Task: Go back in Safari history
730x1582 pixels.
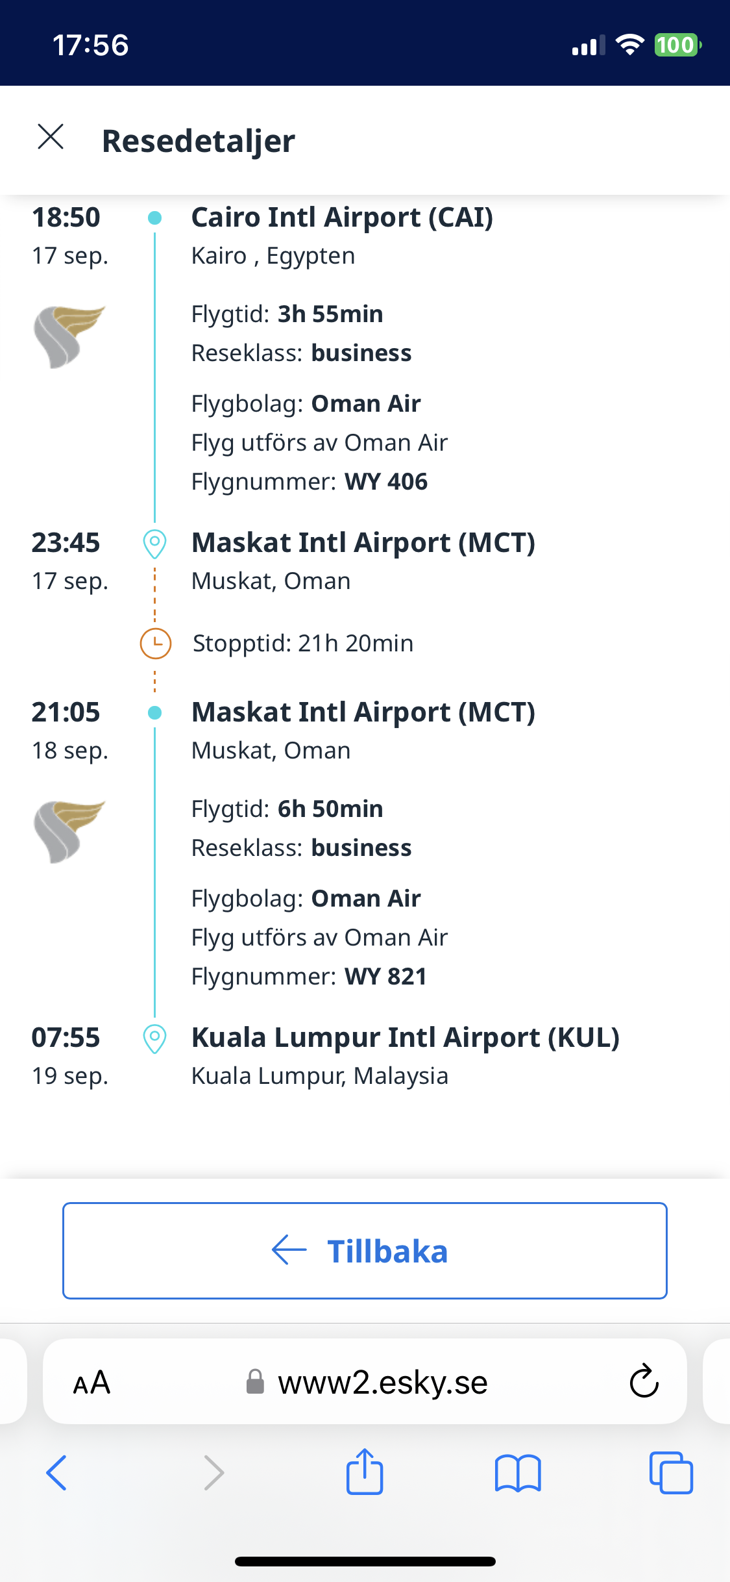Action: [57, 1472]
